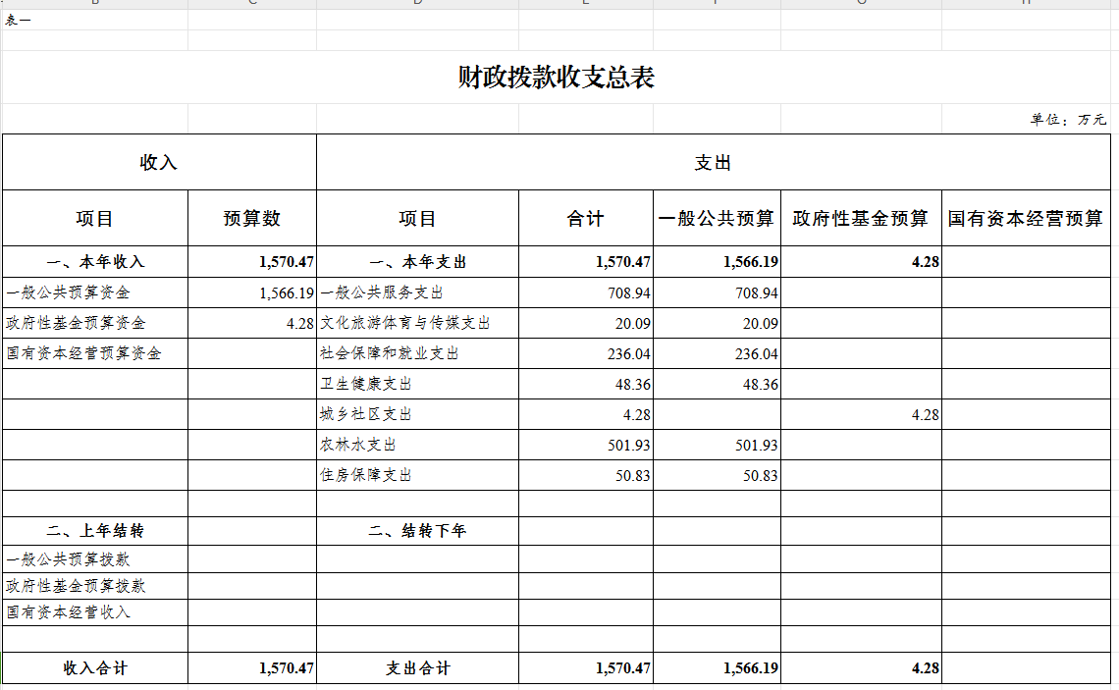
Task: Select the 社会保障和就业支出 cell
Action: click(417, 353)
